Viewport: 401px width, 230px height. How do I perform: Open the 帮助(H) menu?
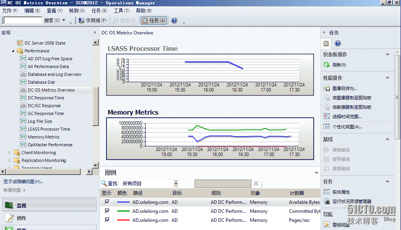coord(144,11)
